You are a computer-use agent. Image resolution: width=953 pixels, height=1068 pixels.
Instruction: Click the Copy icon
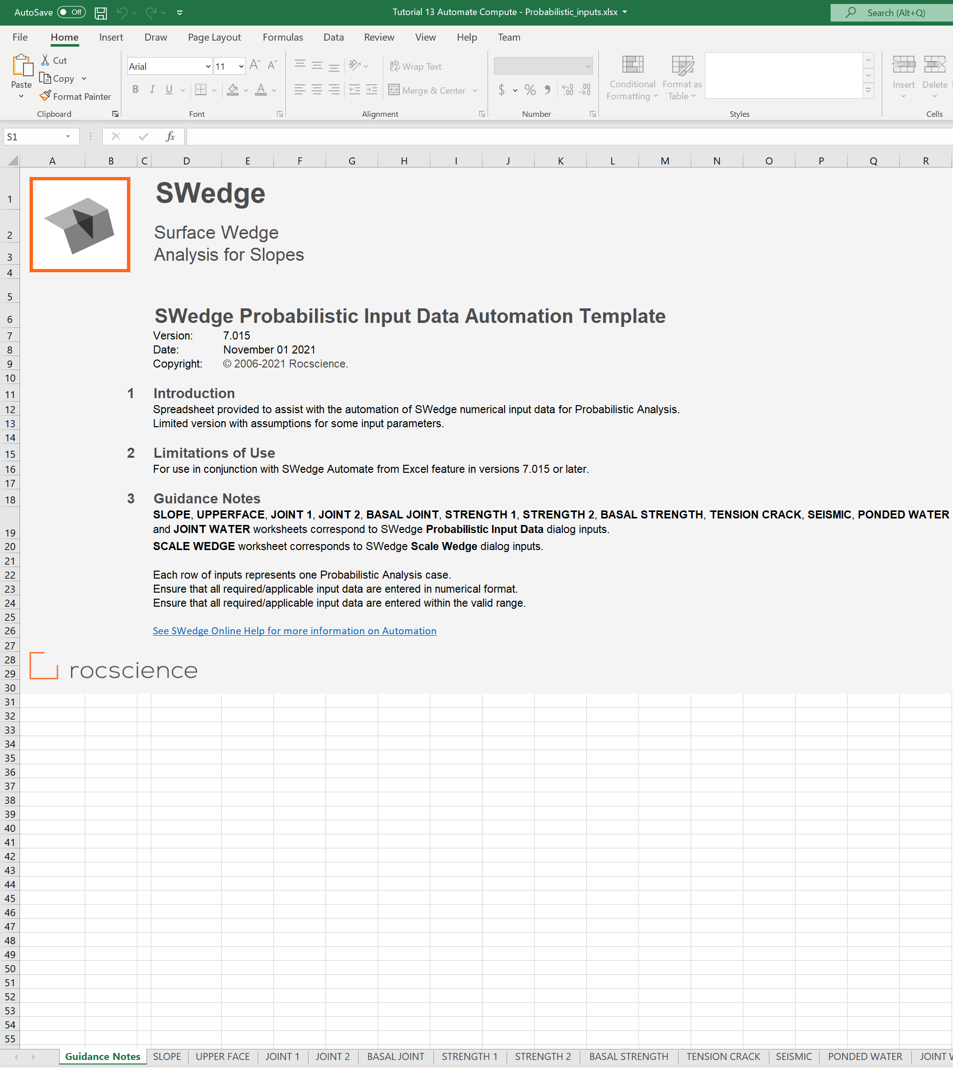point(45,78)
